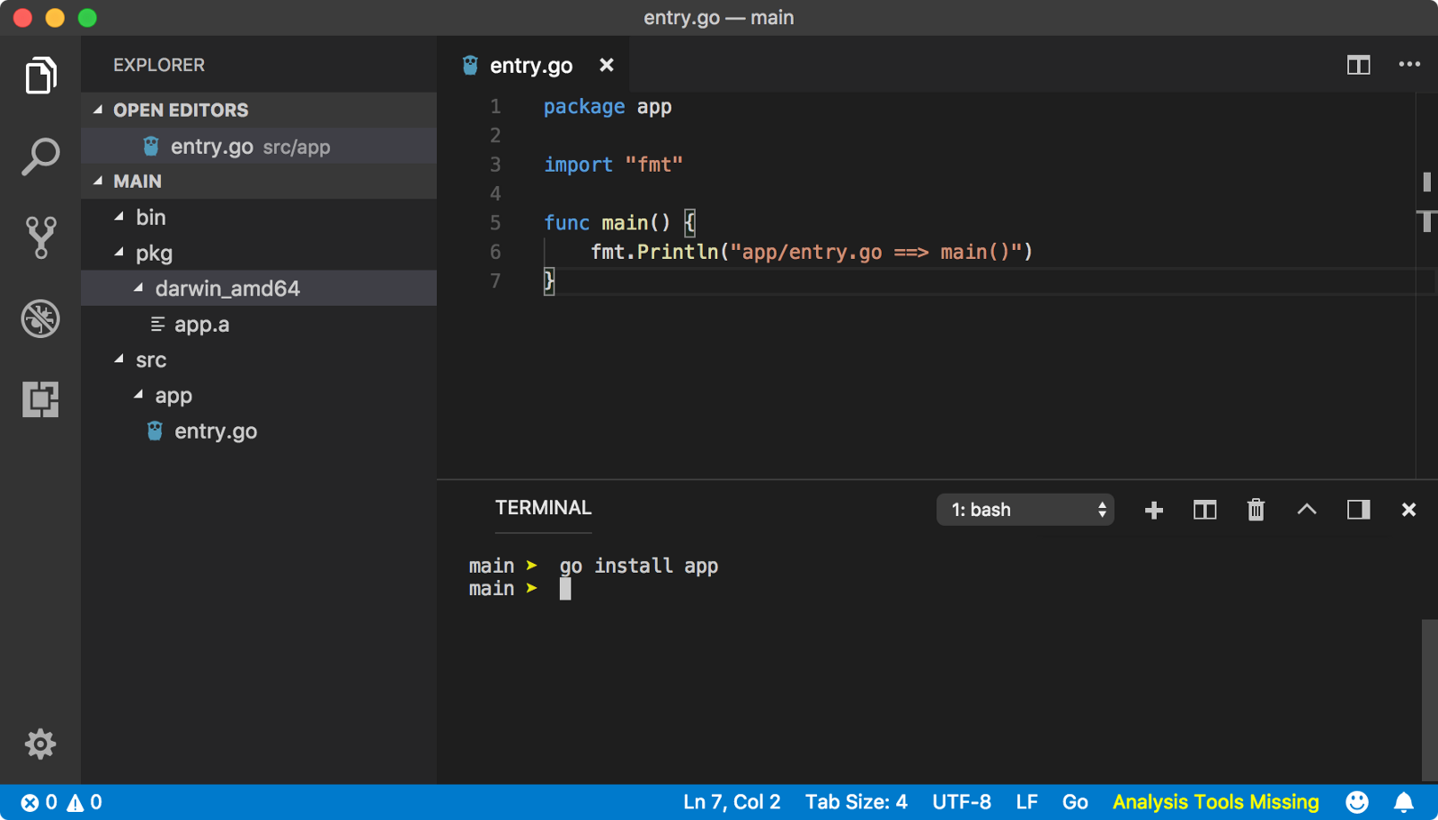
Task: Click the fmt.Println call on line 6
Action: point(654,252)
